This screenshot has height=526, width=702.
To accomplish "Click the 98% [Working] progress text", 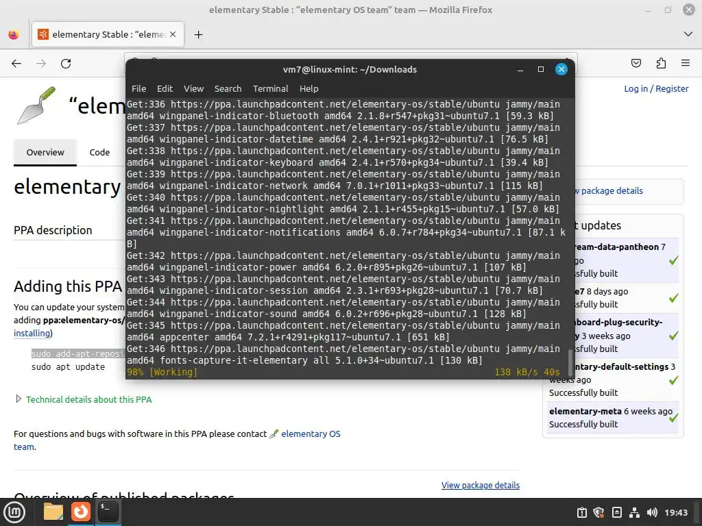I will (x=162, y=372).
